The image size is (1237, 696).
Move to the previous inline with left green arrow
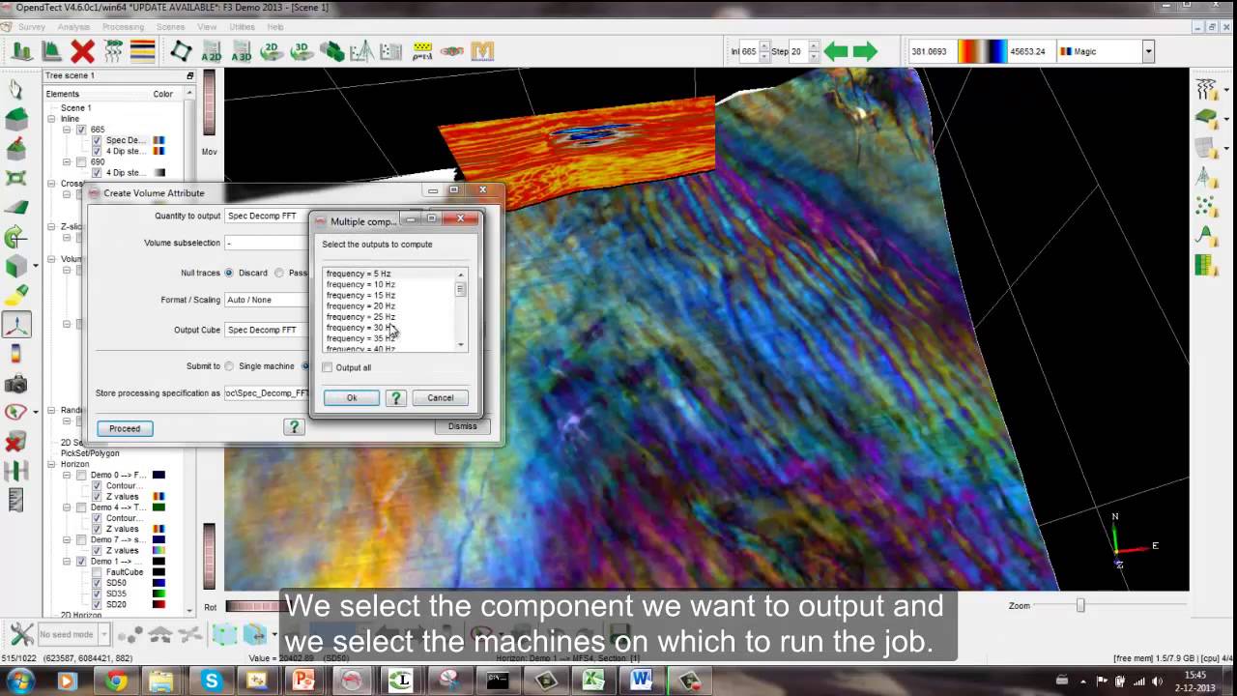(836, 51)
